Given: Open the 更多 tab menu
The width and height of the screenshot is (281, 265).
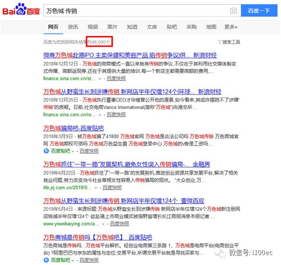Looking at the screenshot, I should [x=231, y=27].
